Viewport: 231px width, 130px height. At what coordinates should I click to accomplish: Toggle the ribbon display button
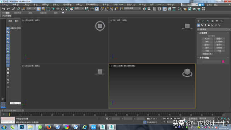[x=165, y=9]
